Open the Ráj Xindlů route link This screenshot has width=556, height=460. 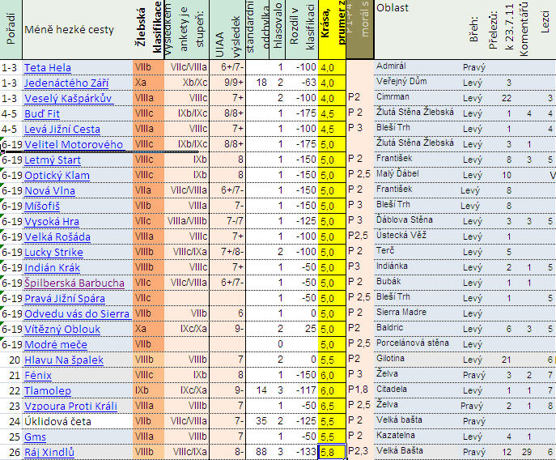point(49,452)
